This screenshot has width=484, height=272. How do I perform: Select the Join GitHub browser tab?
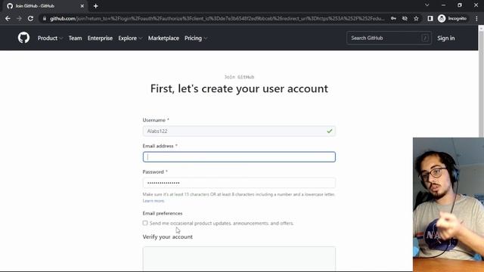tap(45, 6)
